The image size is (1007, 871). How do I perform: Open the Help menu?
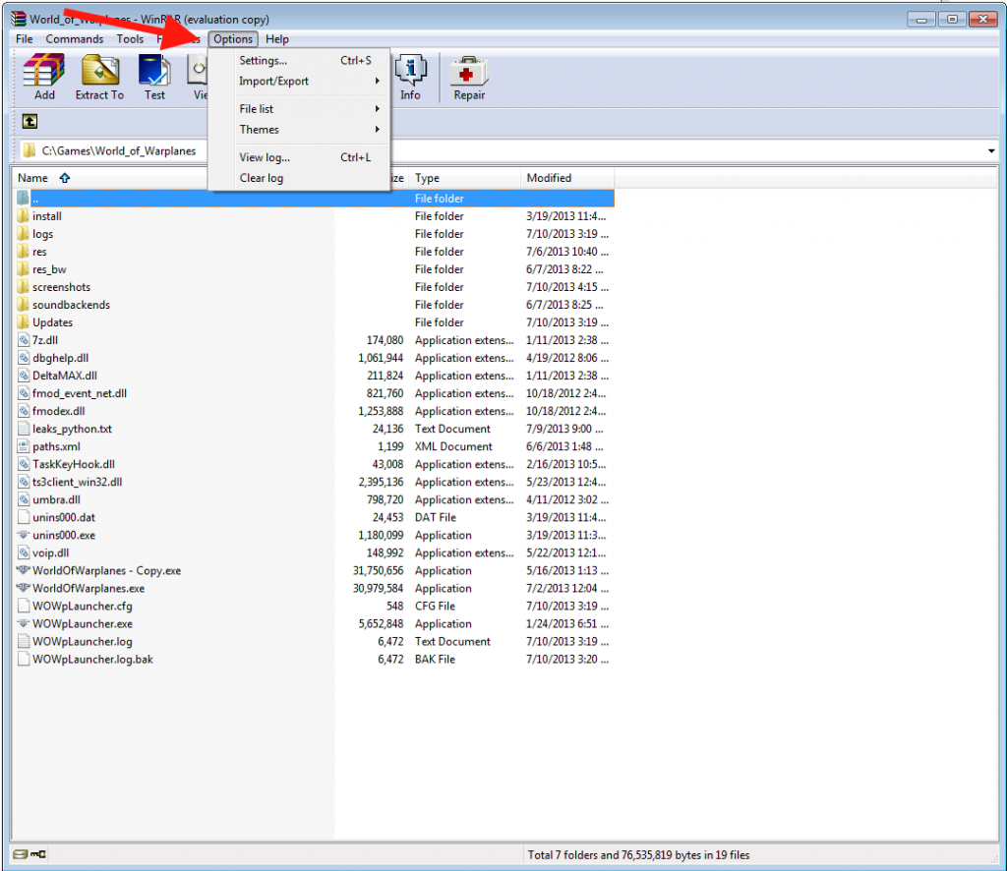[277, 39]
